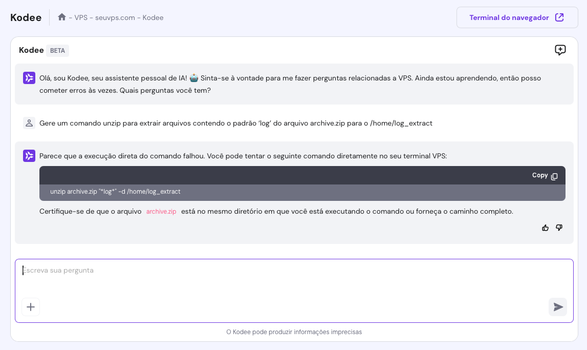Click the user message starting 'Gere um comando unzip'
Image resolution: width=587 pixels, height=350 pixels.
pos(236,123)
